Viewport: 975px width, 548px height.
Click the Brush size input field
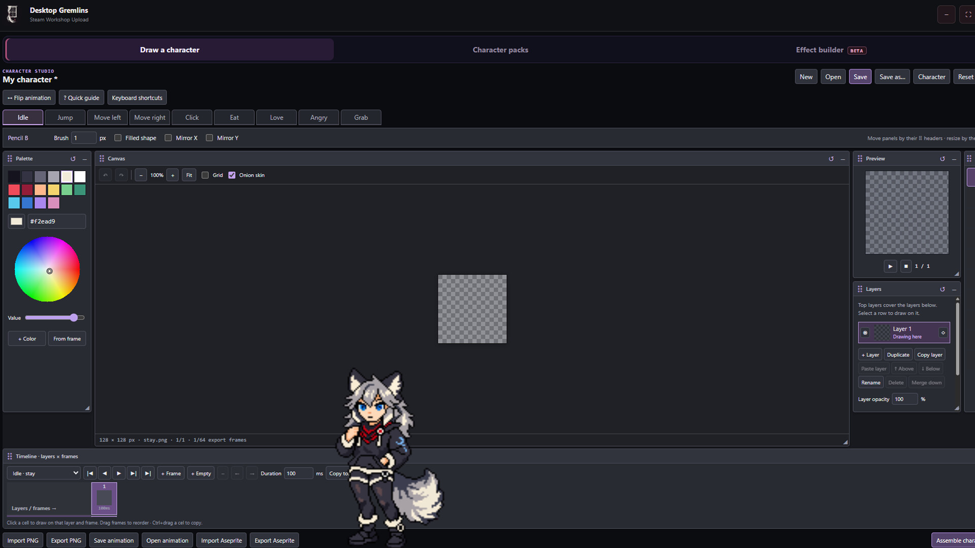tap(84, 138)
